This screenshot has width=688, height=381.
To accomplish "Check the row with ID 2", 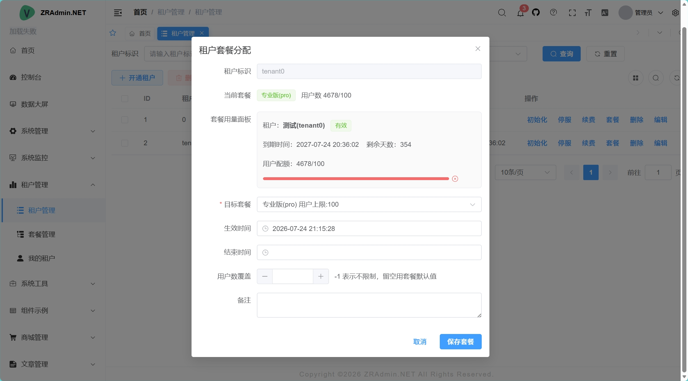I will [125, 143].
